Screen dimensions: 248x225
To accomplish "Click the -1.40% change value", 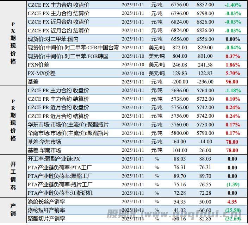I will coord(232,5).
